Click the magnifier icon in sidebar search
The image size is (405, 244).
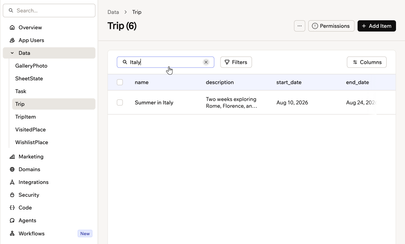(11, 11)
